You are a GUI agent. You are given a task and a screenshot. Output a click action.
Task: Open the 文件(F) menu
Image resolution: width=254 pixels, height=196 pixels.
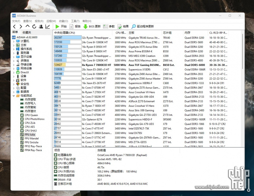pos(16,21)
